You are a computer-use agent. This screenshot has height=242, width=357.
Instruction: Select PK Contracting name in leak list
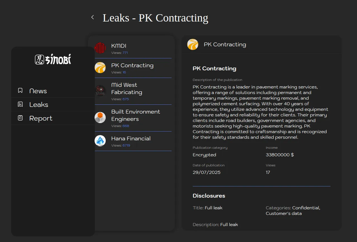(x=132, y=65)
